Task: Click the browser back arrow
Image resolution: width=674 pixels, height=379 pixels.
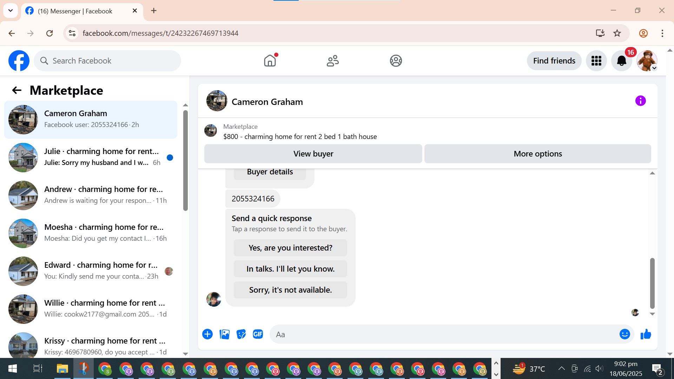Action: coord(12,33)
